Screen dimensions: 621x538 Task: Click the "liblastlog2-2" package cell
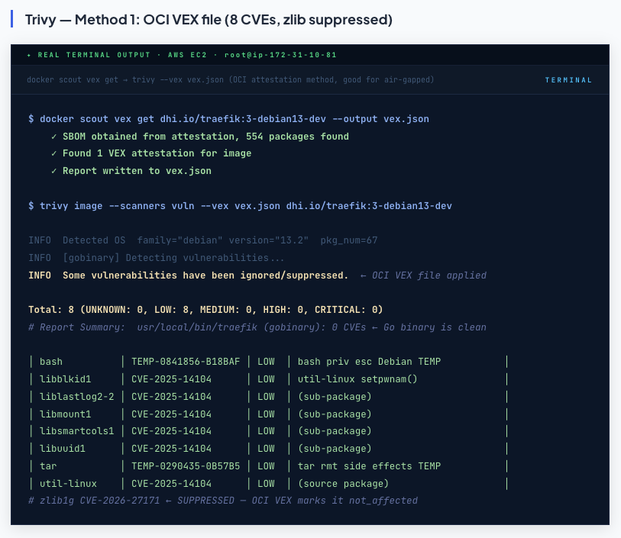(77, 396)
